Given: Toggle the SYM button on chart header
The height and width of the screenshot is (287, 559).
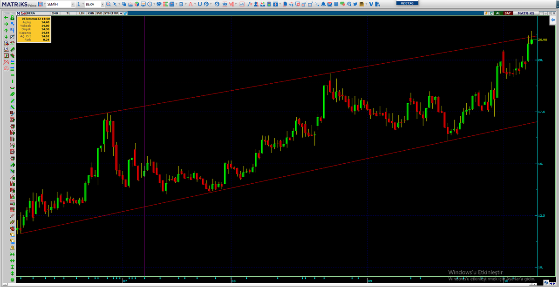Looking at the screenshot, I should 107,13.
